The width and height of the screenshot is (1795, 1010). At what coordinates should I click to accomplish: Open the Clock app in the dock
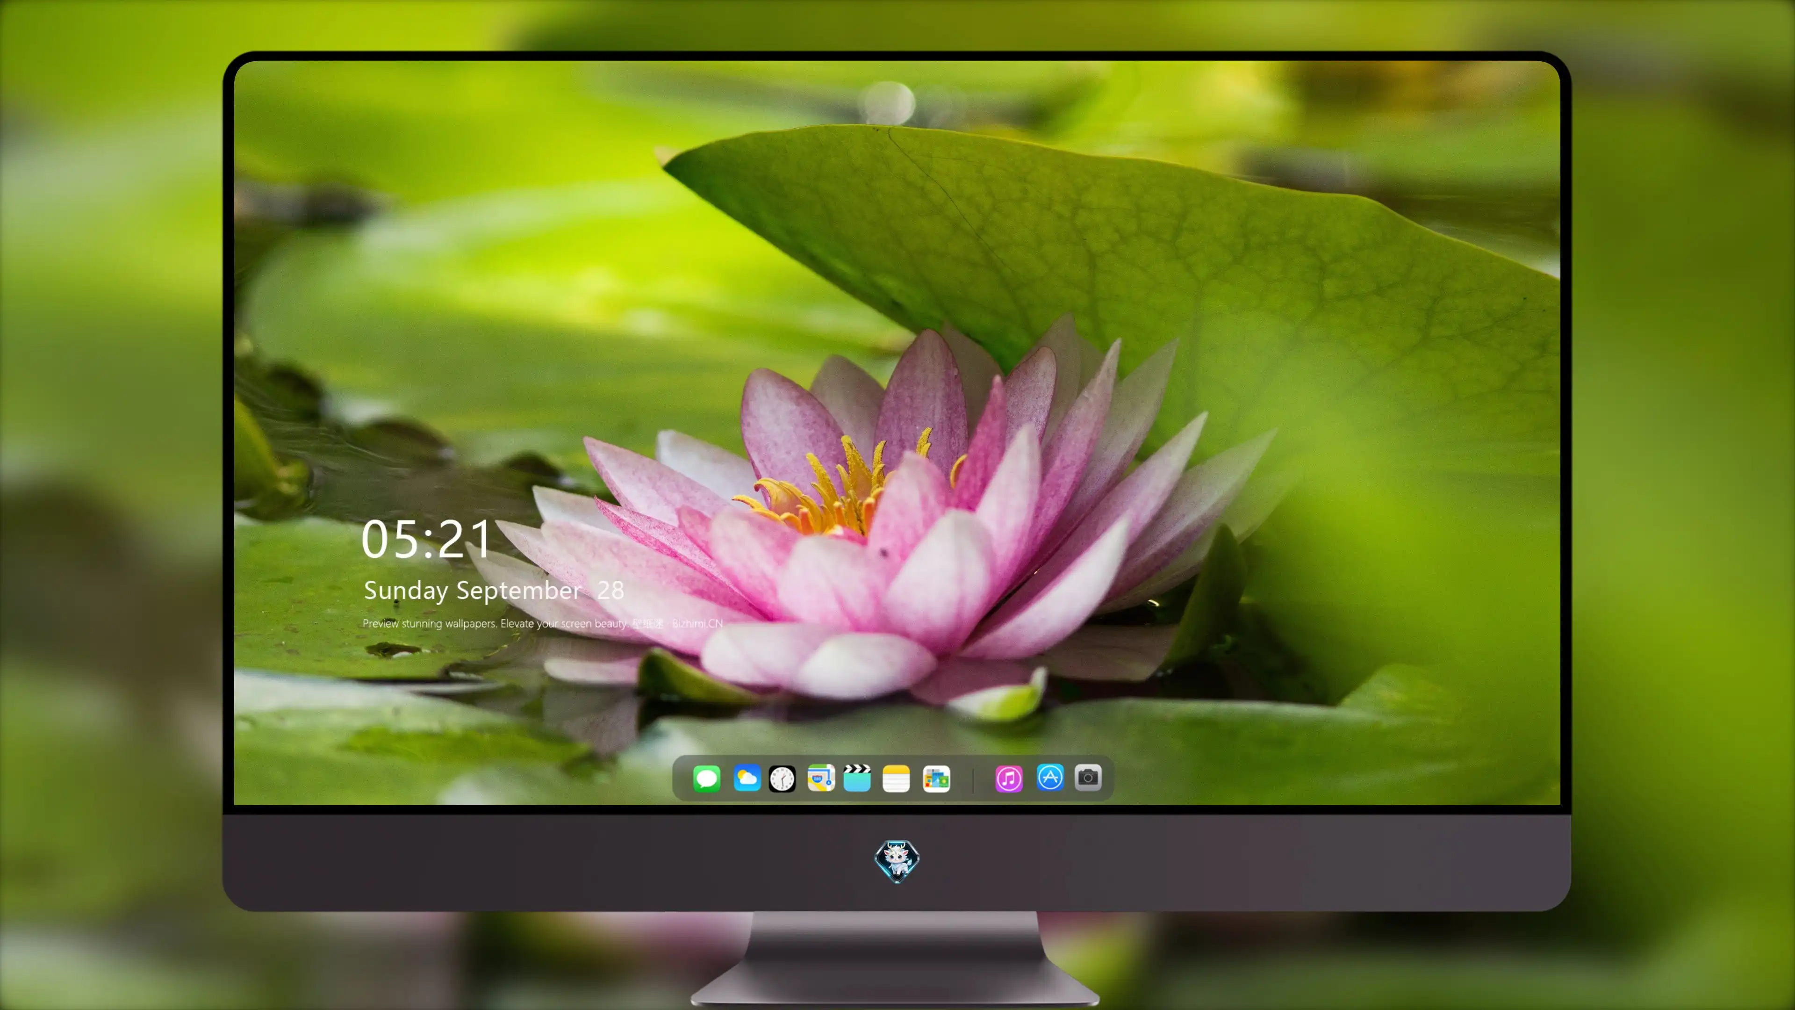coord(782,778)
